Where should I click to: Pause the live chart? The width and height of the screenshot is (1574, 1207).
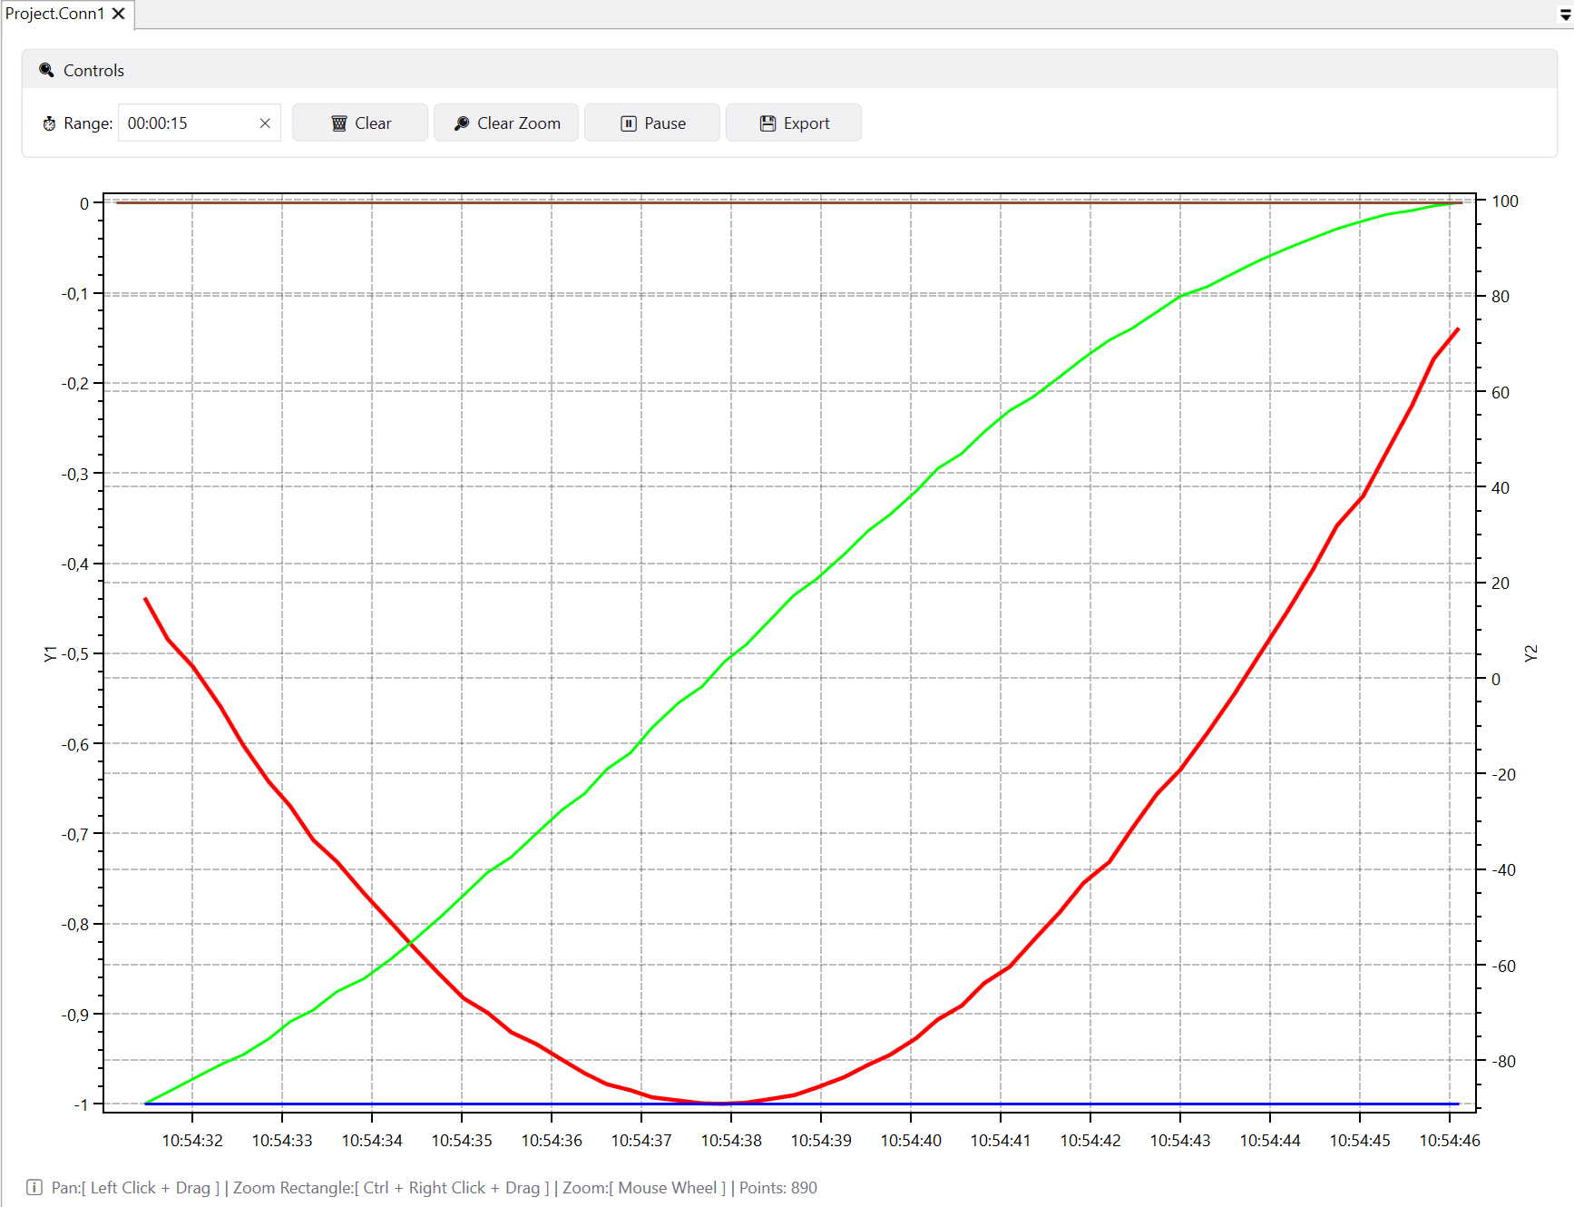point(652,123)
